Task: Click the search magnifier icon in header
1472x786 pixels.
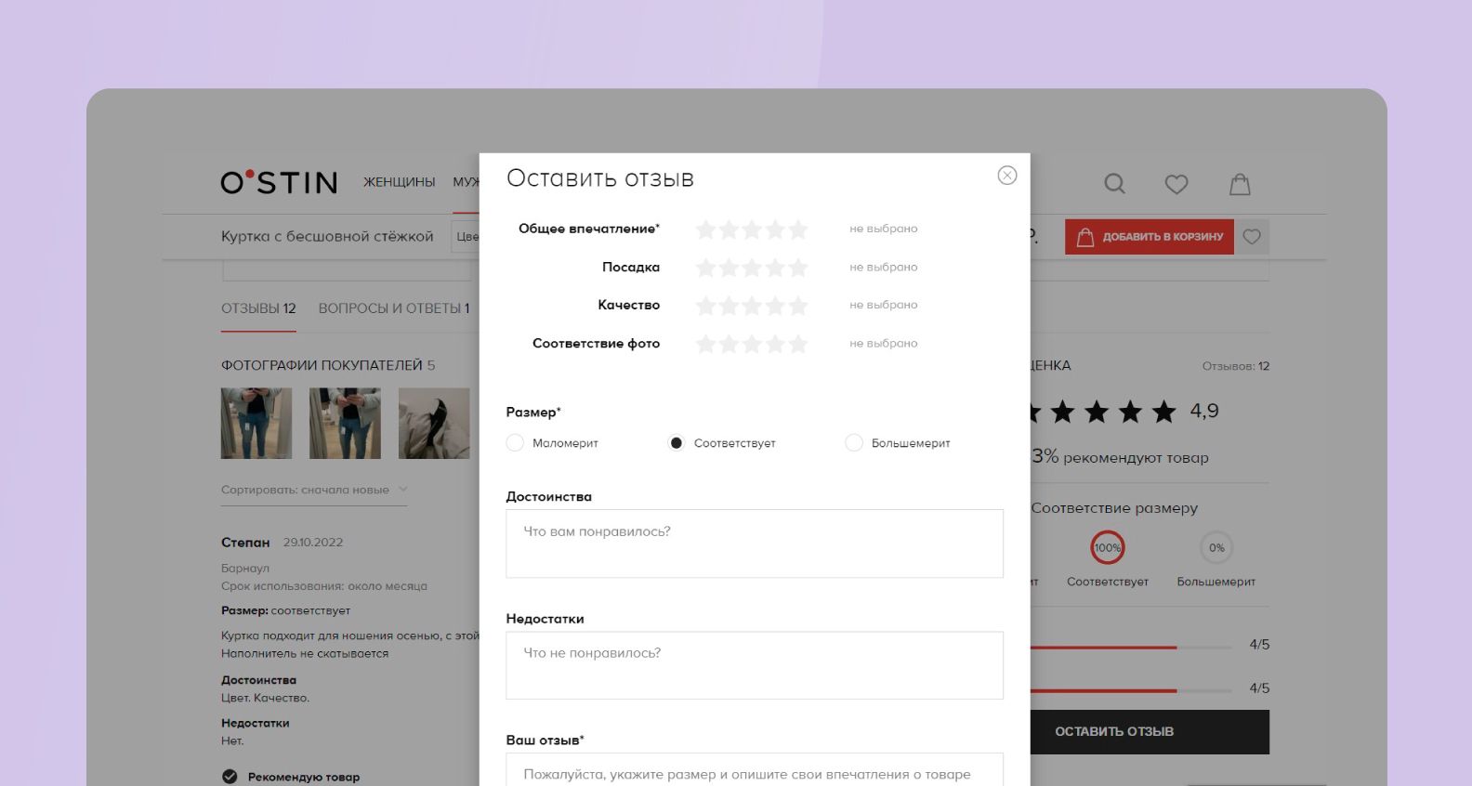Action: coord(1114,184)
